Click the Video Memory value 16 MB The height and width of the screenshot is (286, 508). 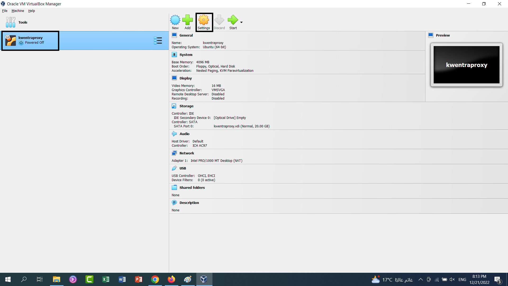pos(216,86)
